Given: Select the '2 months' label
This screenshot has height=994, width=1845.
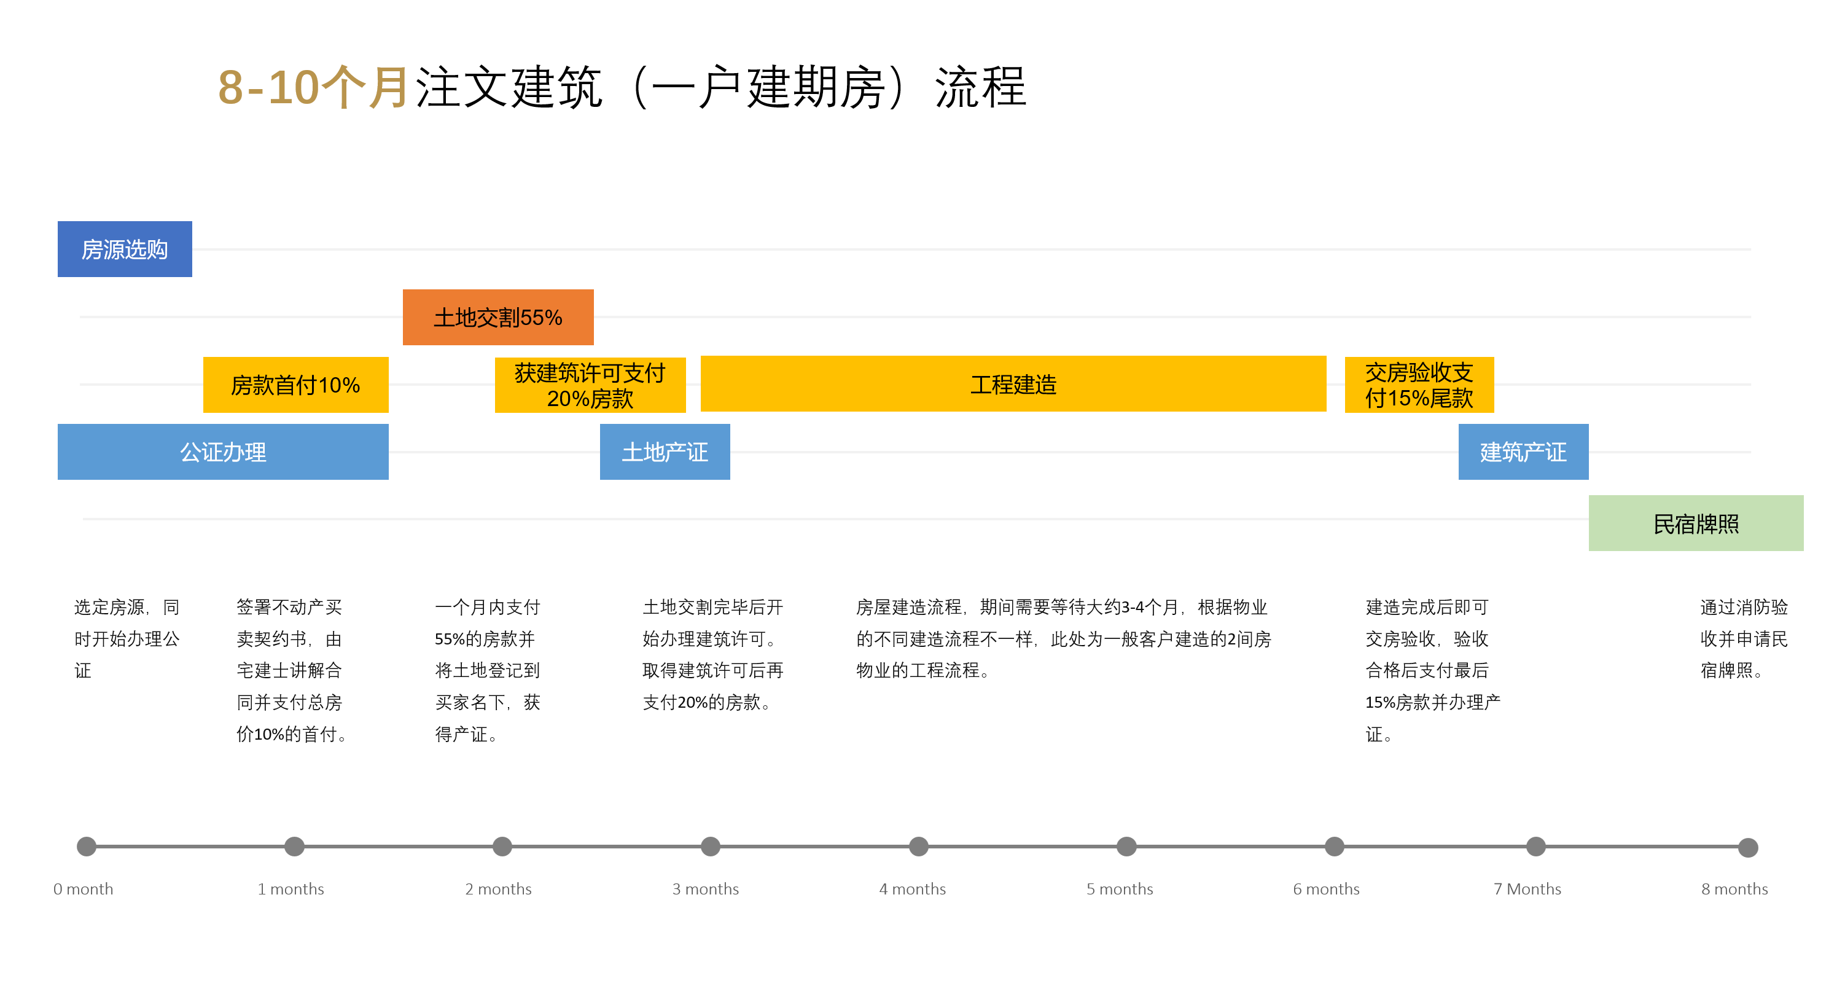Looking at the screenshot, I should tap(499, 889).
